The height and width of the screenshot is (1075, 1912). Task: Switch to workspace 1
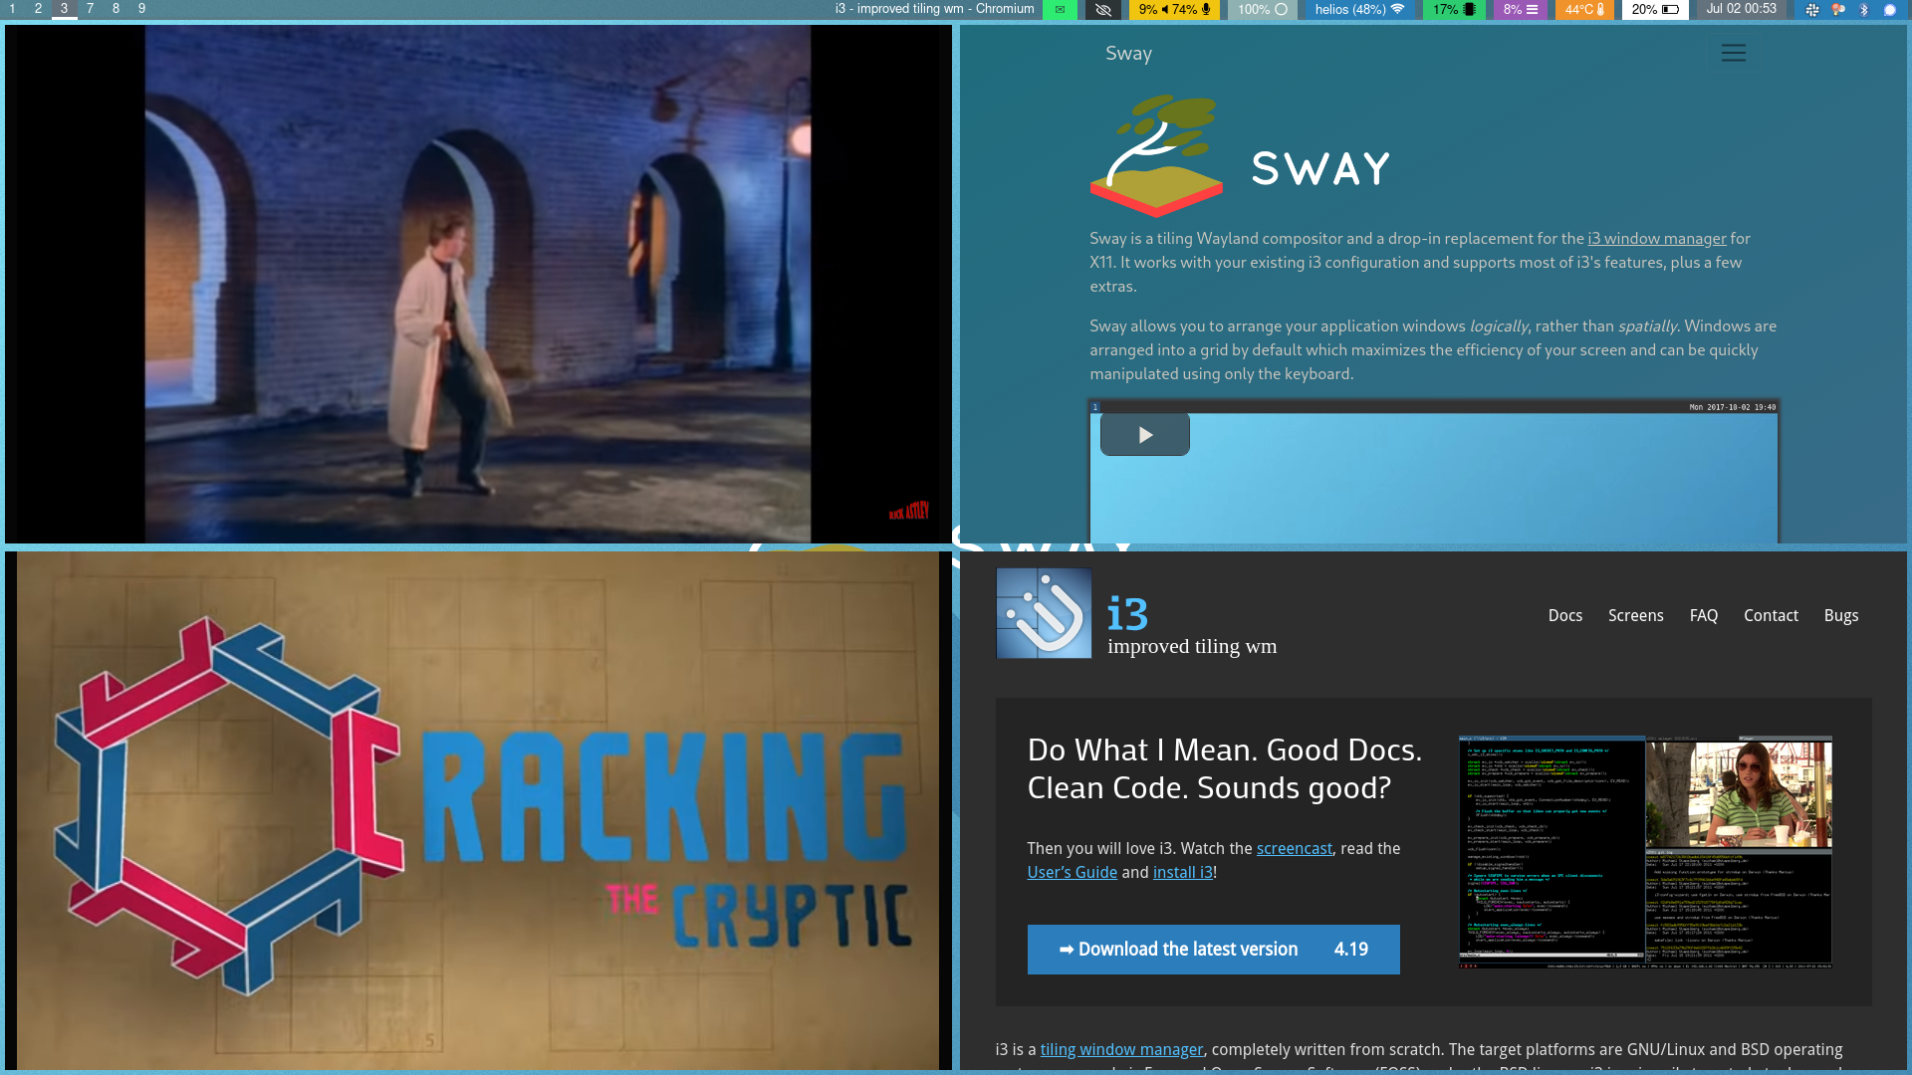click(x=12, y=9)
